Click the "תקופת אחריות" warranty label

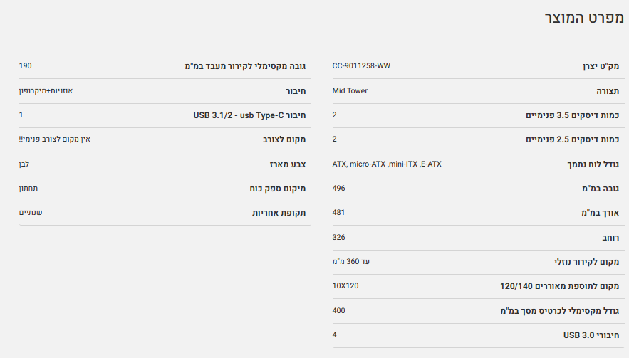pyautogui.click(x=279, y=213)
